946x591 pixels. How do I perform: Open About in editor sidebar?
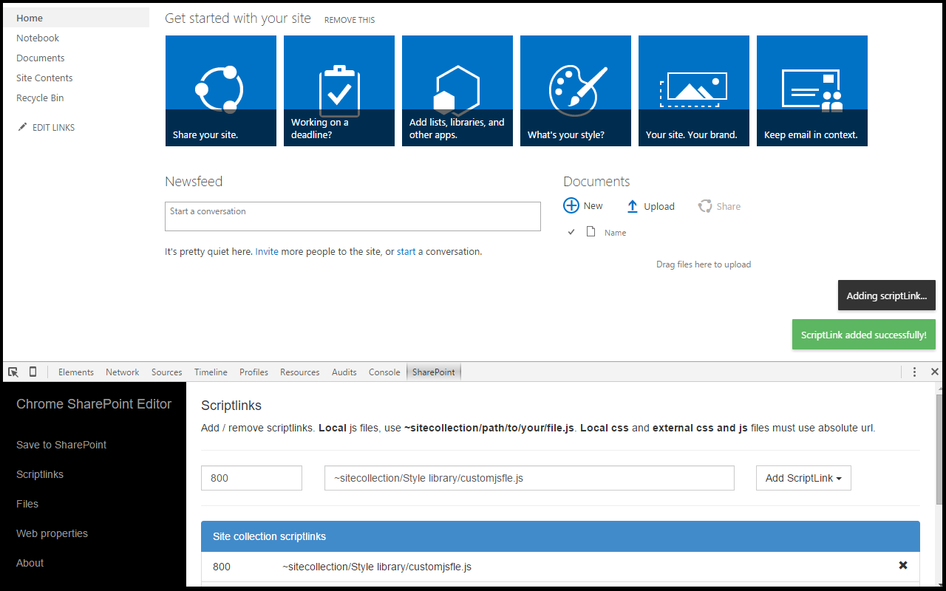(x=30, y=563)
